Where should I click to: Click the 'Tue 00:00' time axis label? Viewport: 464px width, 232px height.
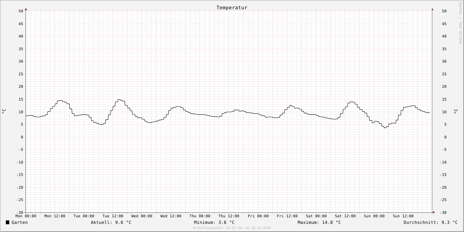[84, 216]
